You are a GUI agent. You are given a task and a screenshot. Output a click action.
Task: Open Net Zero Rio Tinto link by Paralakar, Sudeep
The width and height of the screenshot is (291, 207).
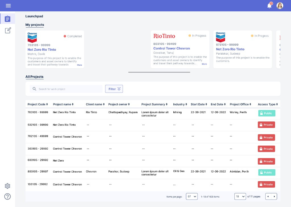pos(230,49)
